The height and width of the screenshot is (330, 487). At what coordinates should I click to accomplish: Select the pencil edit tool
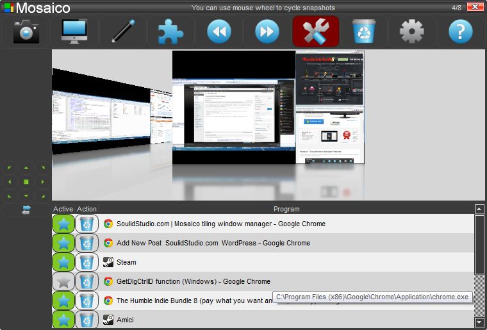point(122,31)
